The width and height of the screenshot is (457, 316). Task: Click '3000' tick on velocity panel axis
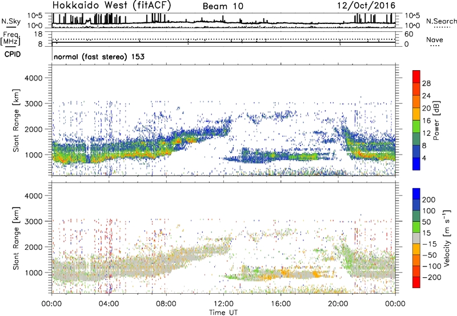(x=34, y=221)
